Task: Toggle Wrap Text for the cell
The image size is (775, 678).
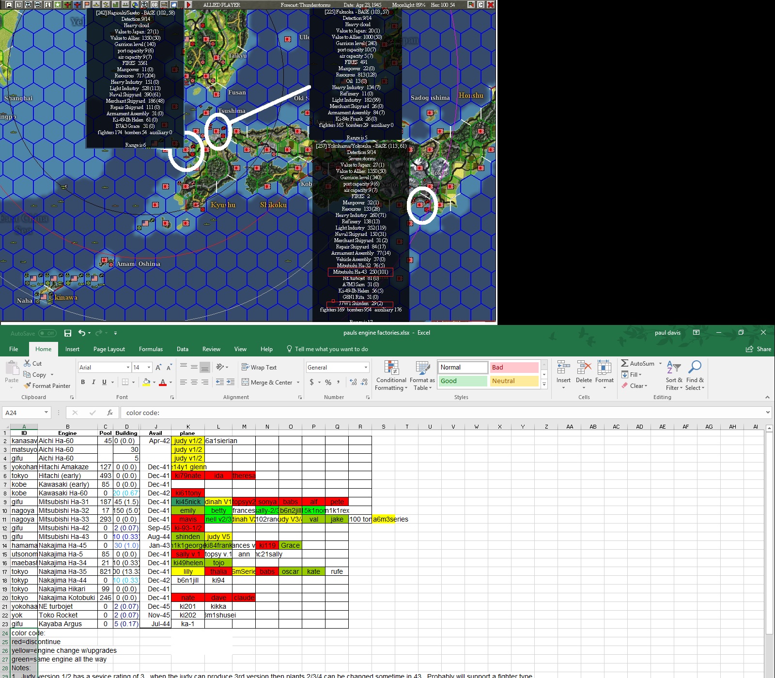Action: (259, 368)
